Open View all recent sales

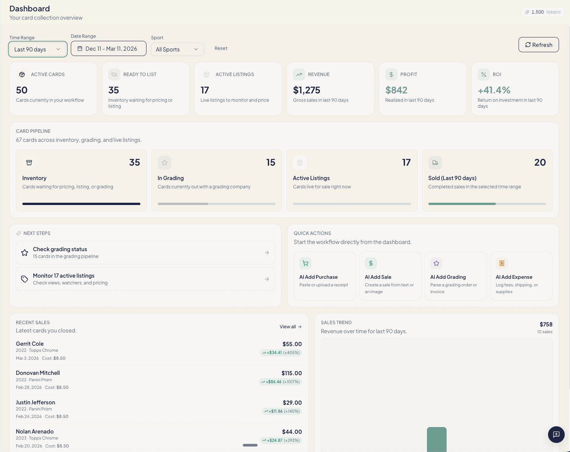pyautogui.click(x=290, y=326)
